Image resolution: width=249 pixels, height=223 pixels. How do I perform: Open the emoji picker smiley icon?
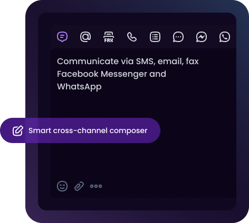(62, 186)
